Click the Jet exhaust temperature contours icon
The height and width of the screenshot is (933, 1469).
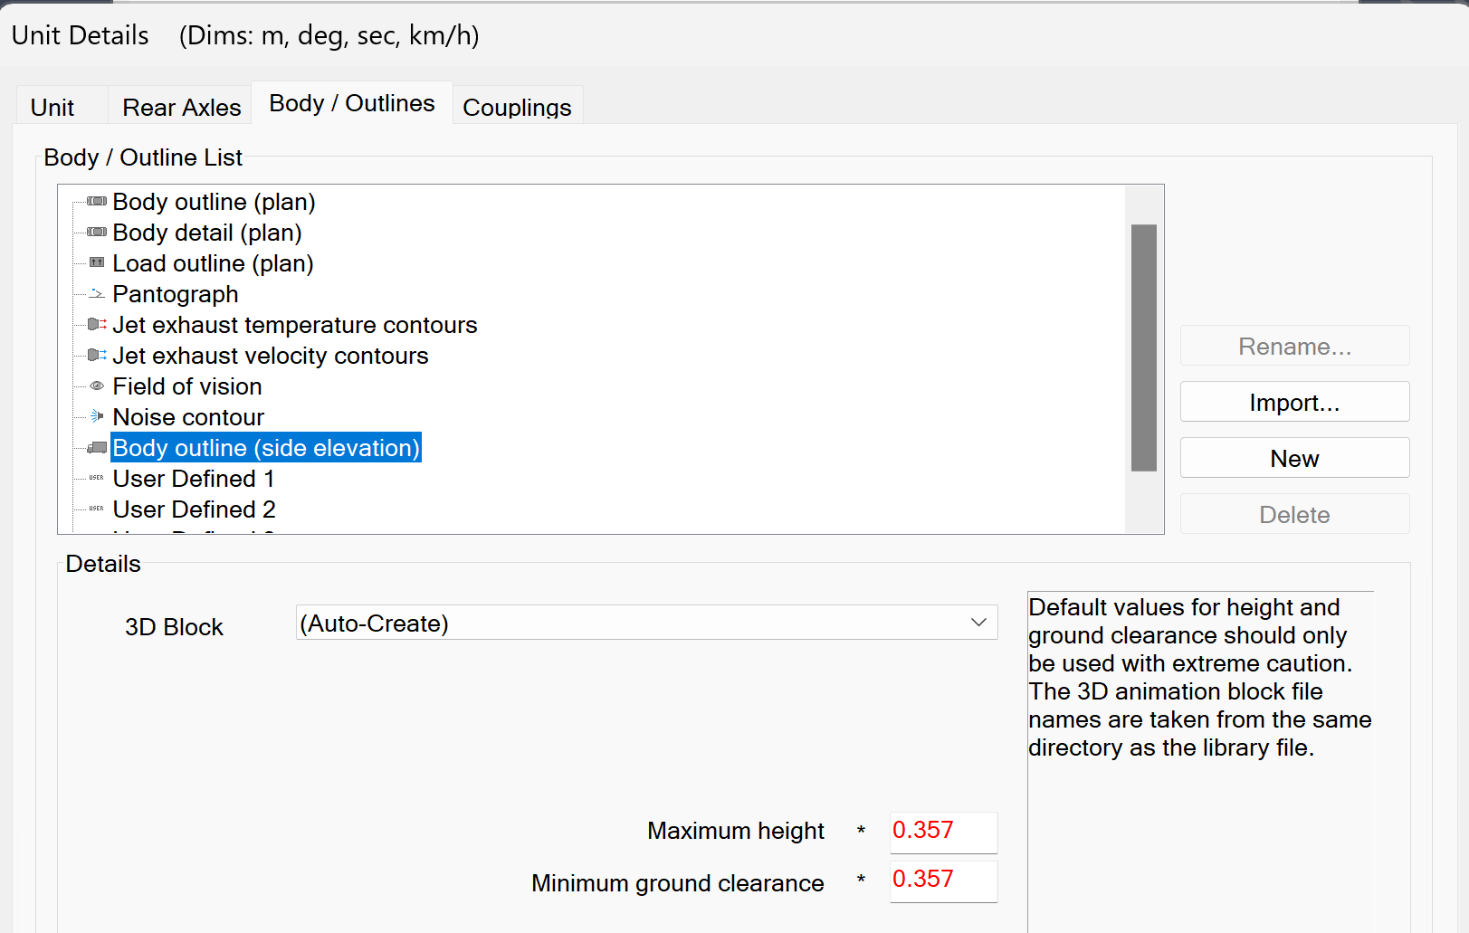97,325
